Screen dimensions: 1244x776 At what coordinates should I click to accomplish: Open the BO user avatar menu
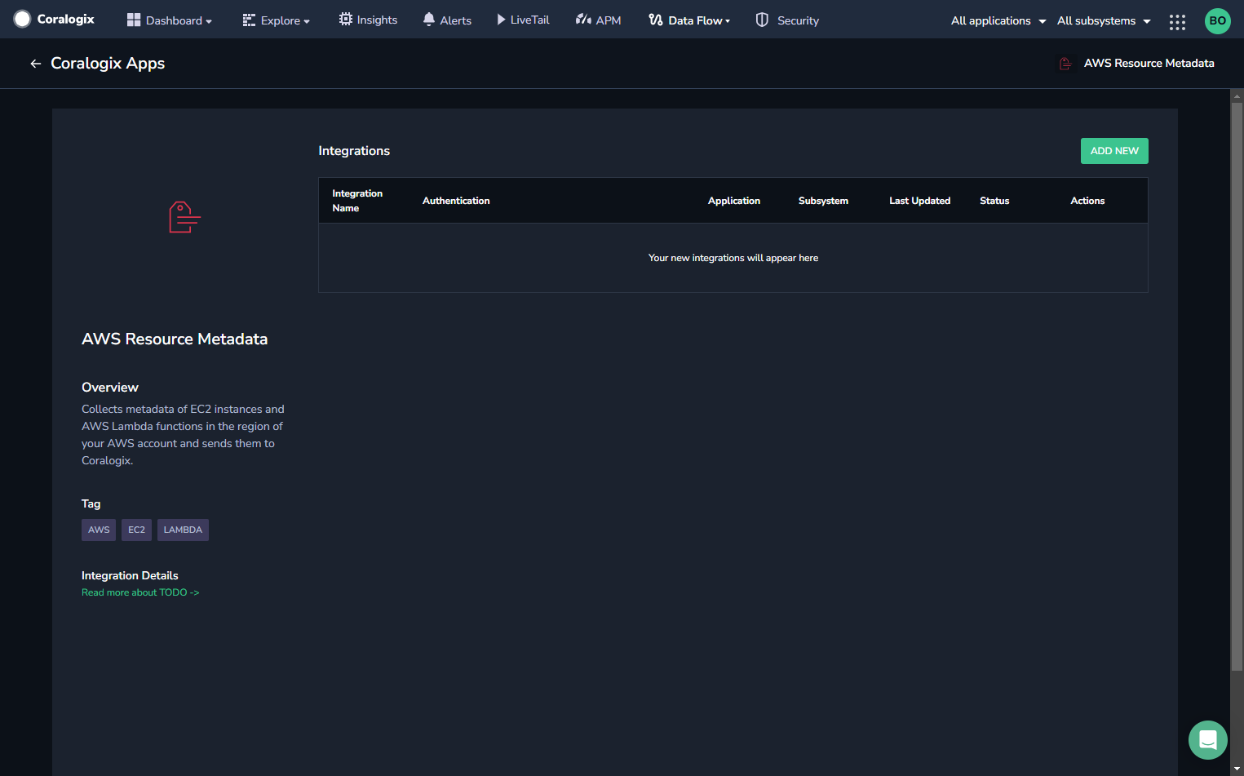click(x=1217, y=21)
